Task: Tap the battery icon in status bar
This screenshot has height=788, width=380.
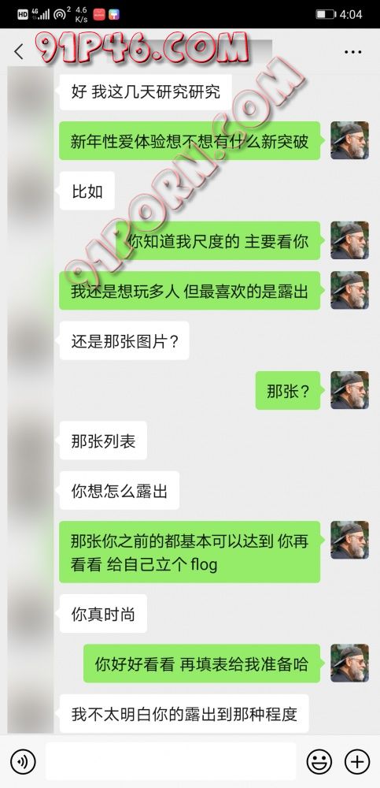Action: pyautogui.click(x=325, y=14)
